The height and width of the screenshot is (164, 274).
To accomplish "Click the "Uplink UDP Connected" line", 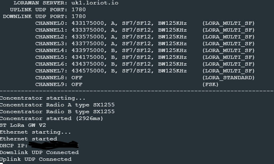I will (36, 159).
